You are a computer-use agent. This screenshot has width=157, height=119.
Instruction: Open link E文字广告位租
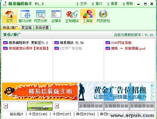click(71, 48)
